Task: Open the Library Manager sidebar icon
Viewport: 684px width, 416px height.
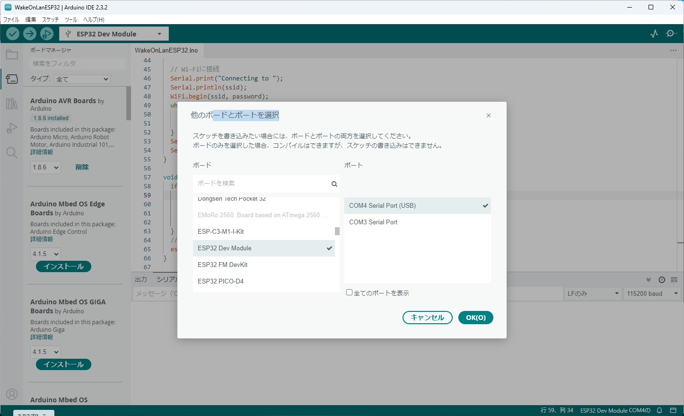Action: coord(12,104)
